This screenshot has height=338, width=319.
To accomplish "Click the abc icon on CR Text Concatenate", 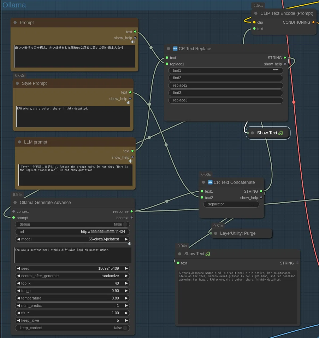I will pos(210,182).
